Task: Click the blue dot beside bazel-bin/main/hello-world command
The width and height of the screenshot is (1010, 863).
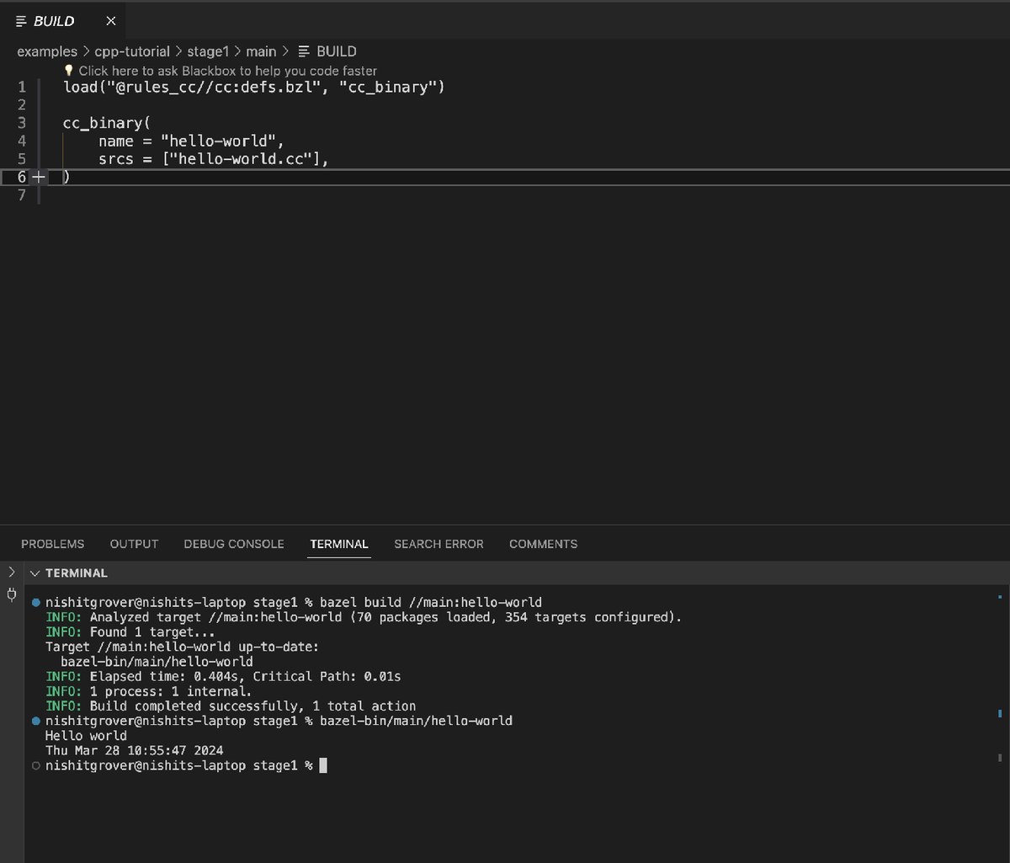Action: click(35, 722)
